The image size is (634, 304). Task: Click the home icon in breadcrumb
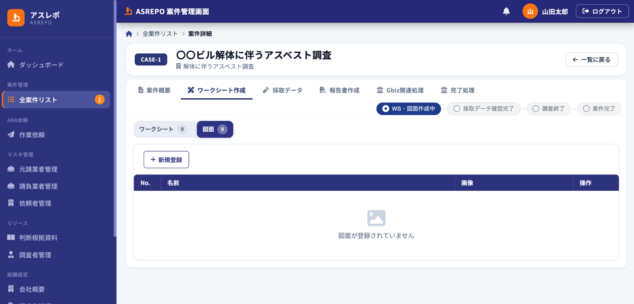click(x=129, y=34)
